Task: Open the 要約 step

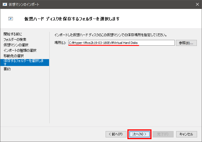Action: (x=7, y=69)
